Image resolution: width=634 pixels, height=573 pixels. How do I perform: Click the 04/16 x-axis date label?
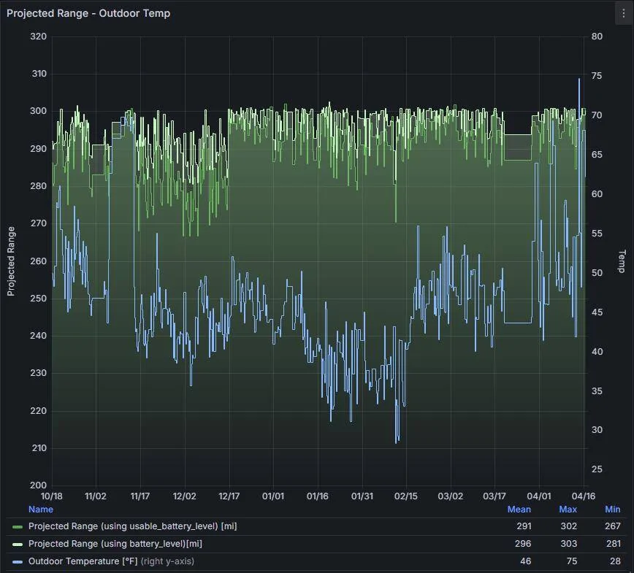point(584,496)
